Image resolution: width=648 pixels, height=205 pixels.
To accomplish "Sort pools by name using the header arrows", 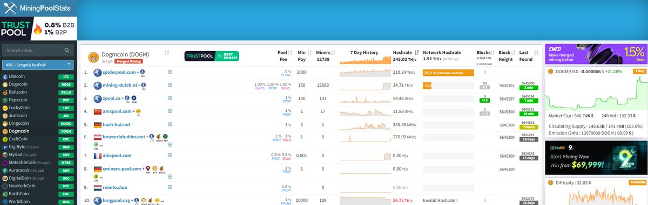I will (167, 53).
